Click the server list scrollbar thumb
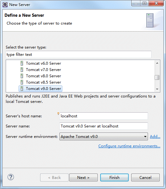 pos(157,77)
